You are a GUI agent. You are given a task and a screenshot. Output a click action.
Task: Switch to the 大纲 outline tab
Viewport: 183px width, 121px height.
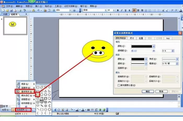5,14
